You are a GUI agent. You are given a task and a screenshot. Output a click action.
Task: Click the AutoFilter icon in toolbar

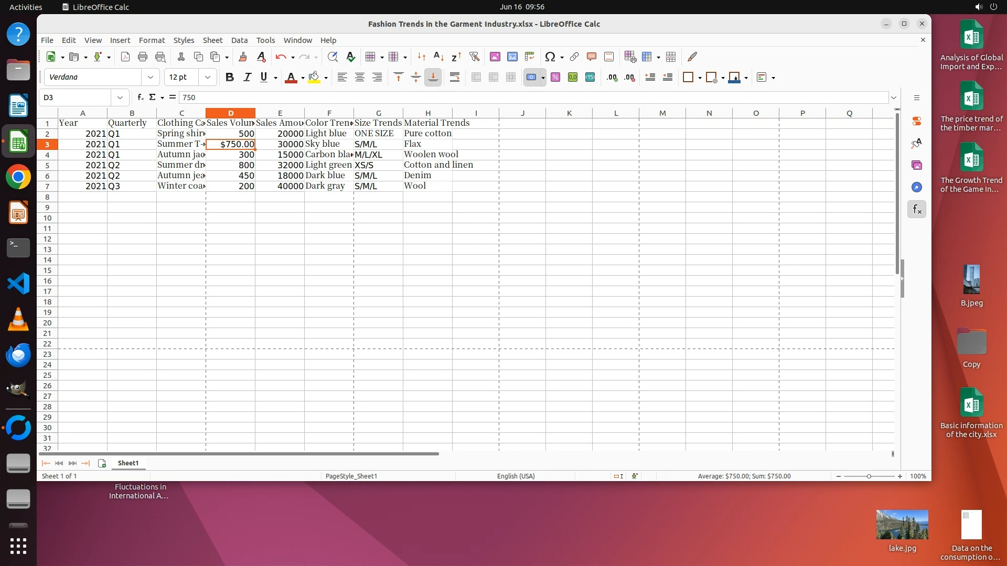pos(474,57)
